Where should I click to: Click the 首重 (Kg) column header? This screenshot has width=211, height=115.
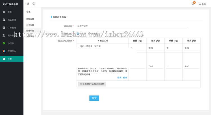[x=138, y=41]
